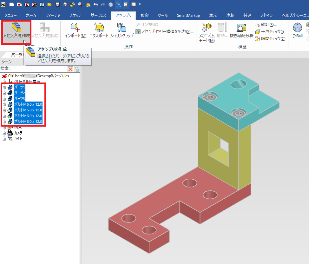Expand the ライト tree node
The image size is (309, 264).
click(x=4, y=139)
